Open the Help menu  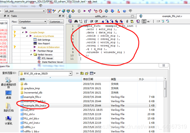click(33, 6)
